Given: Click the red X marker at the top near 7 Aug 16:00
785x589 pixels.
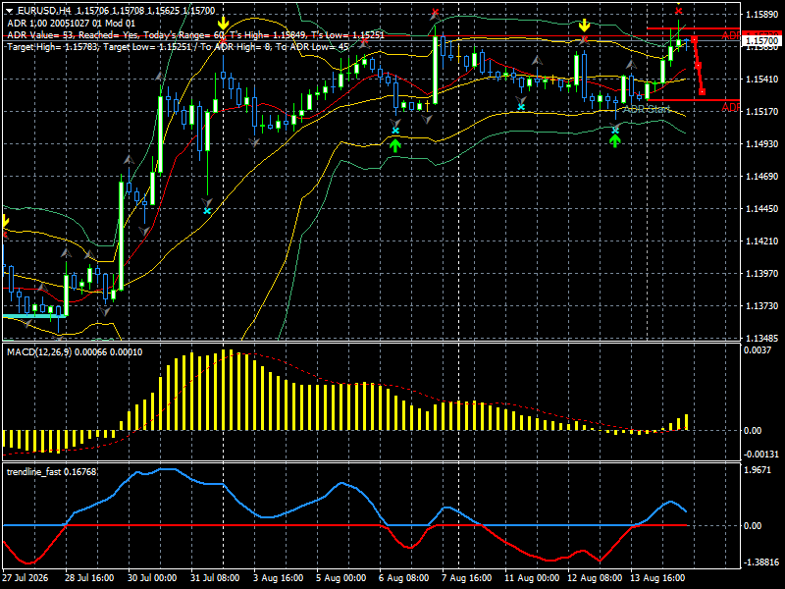Looking at the screenshot, I should point(435,12).
